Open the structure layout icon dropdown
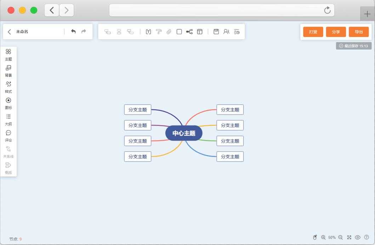Image resolution: width=375 pixels, height=245 pixels. 189,32
